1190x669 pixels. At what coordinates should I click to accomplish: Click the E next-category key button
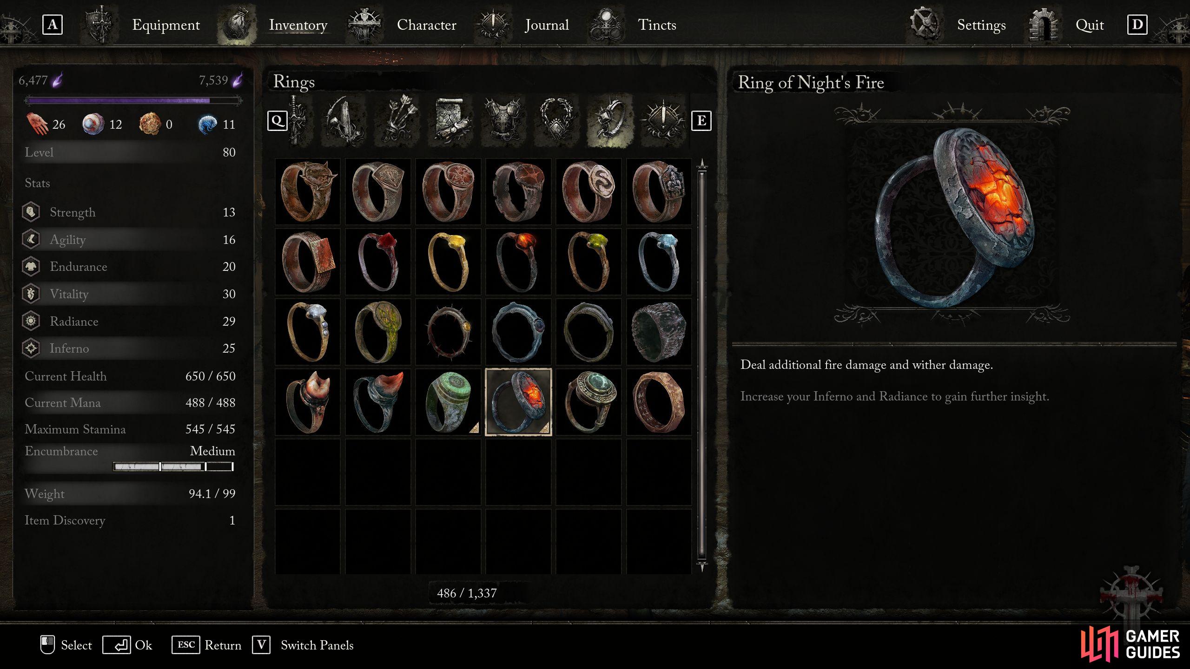click(x=701, y=121)
